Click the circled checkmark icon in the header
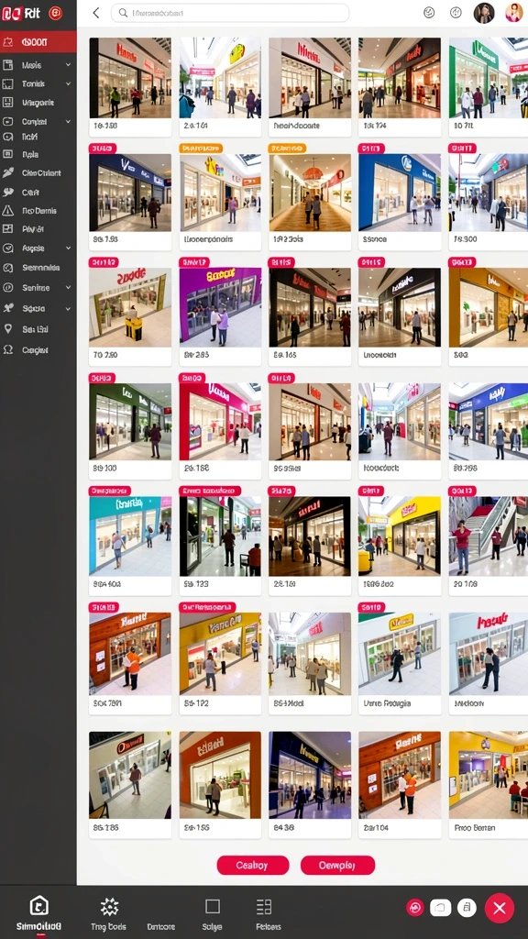This screenshot has width=528, height=939. click(429, 13)
